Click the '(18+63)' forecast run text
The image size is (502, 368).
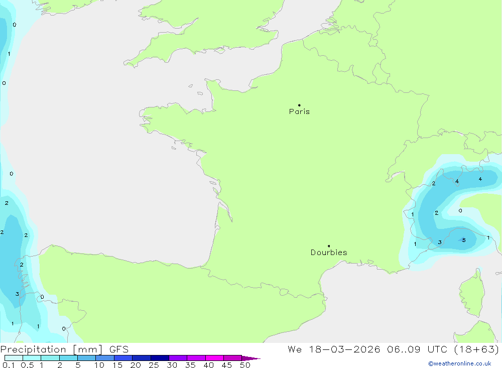[476, 349]
